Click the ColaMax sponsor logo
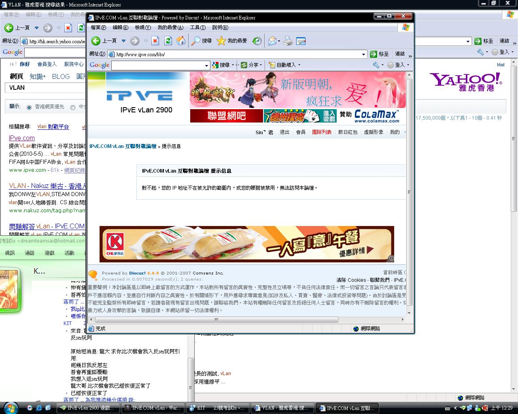The width and height of the screenshot is (518, 414). pyautogui.click(x=377, y=116)
